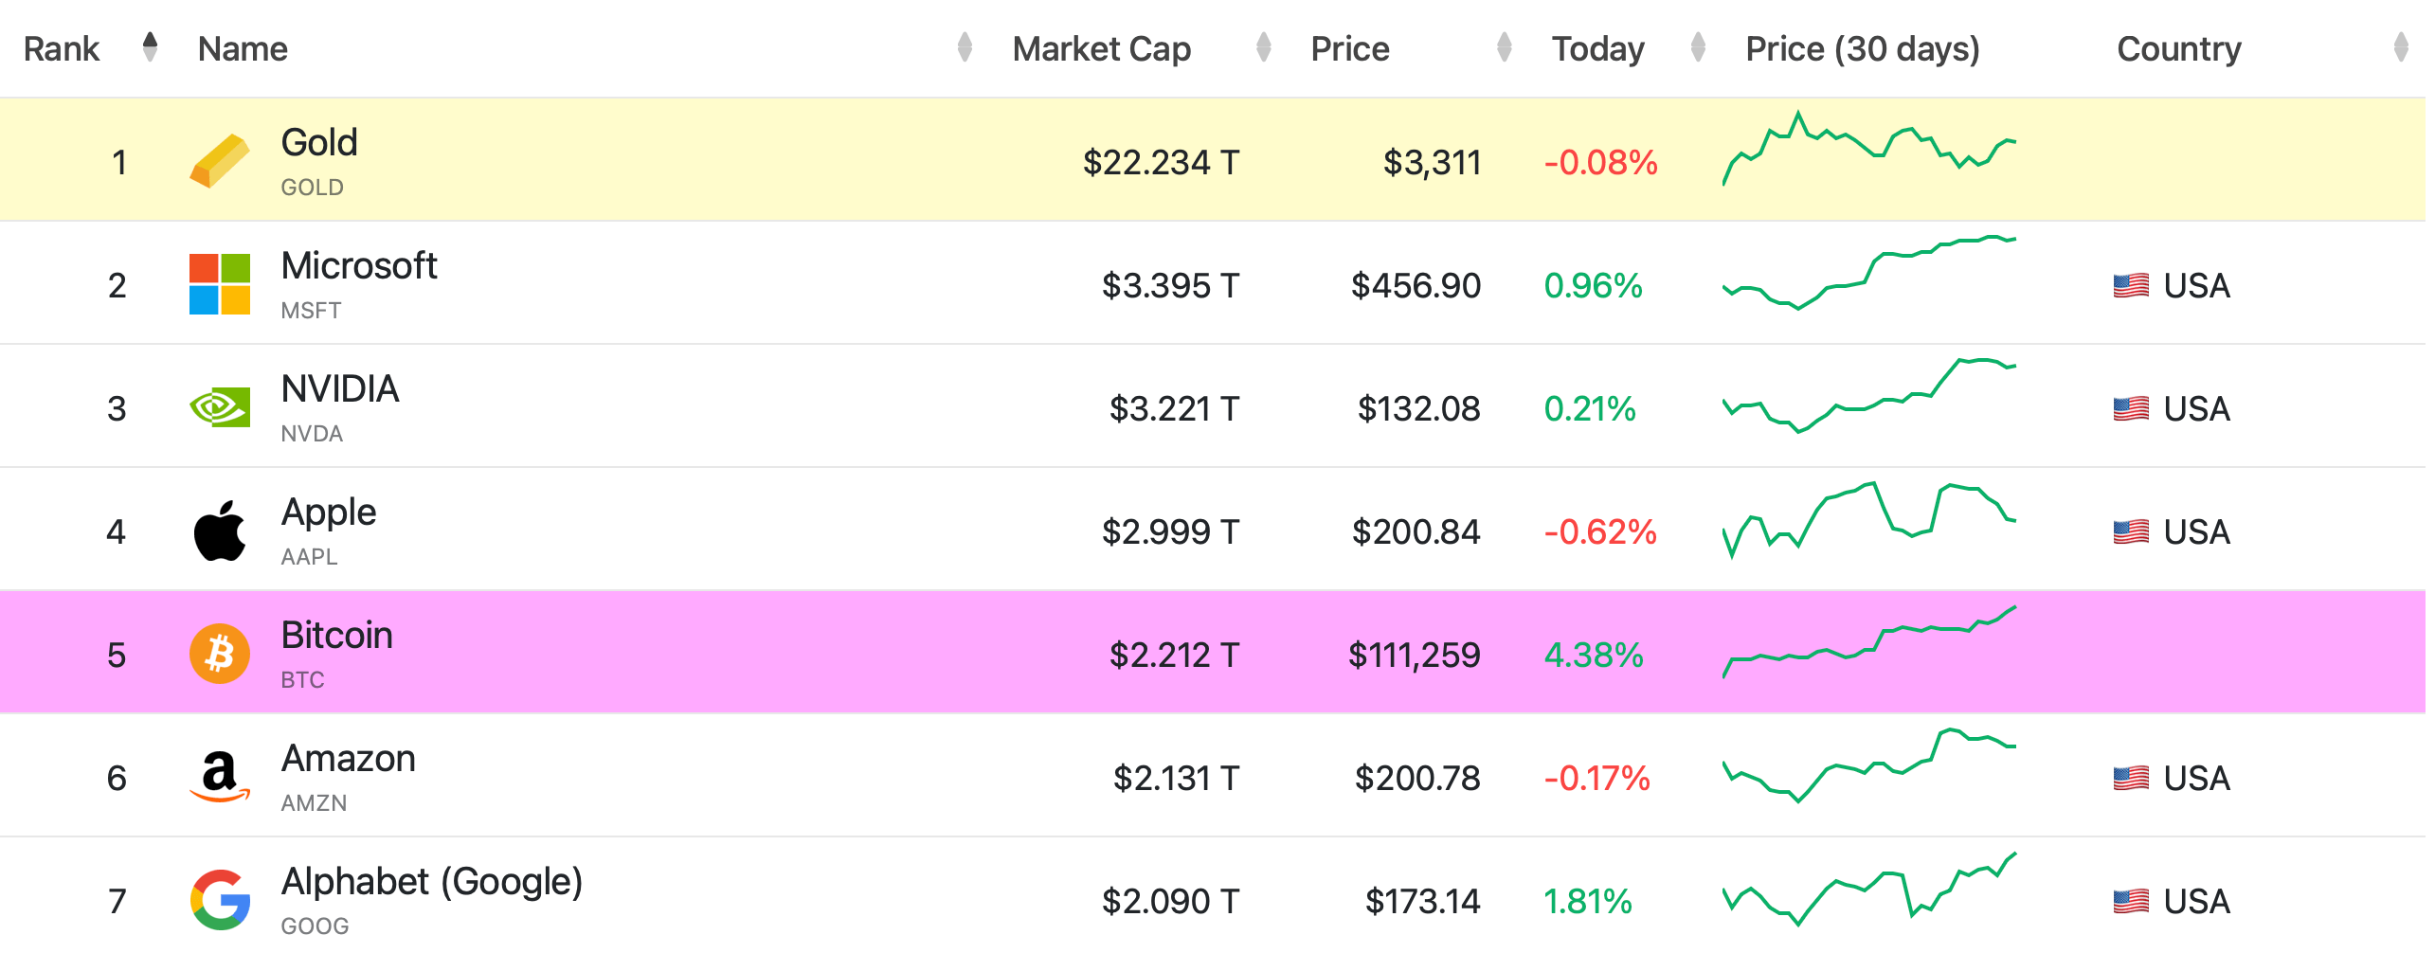Click the Price (30 days) column header
The height and width of the screenshot is (953, 2435).
(1863, 48)
